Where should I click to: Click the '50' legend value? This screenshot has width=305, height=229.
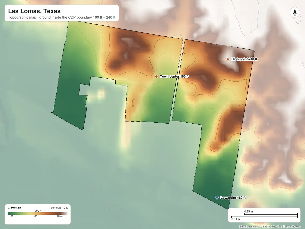coord(12,217)
